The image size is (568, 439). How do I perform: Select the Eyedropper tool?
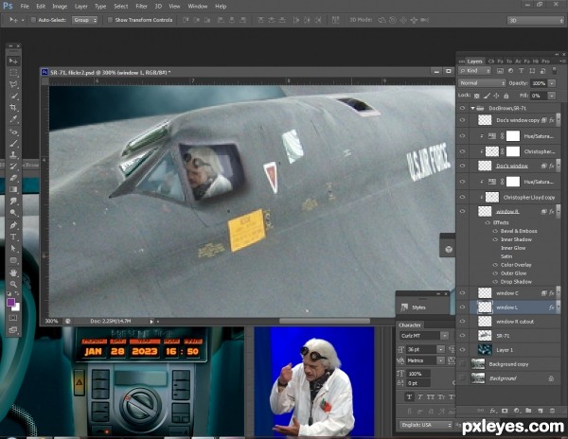coord(13,119)
